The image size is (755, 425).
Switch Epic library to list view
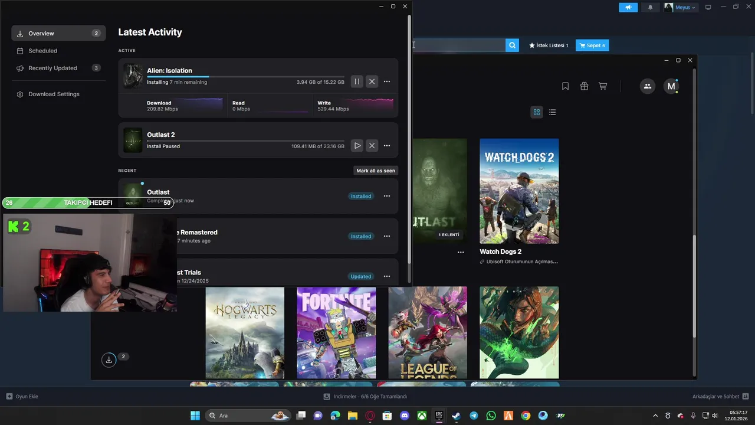[552, 112]
